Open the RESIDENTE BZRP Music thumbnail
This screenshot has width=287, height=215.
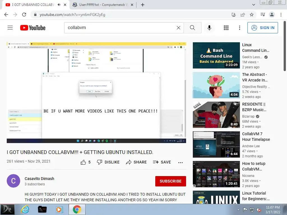216,114
